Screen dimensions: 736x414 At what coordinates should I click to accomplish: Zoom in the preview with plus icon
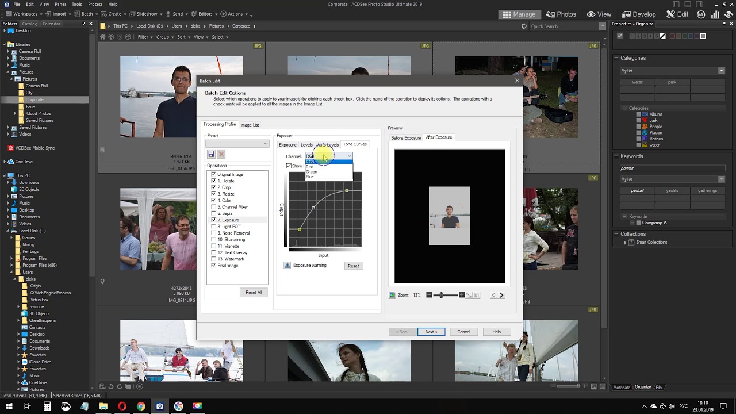pos(461,295)
